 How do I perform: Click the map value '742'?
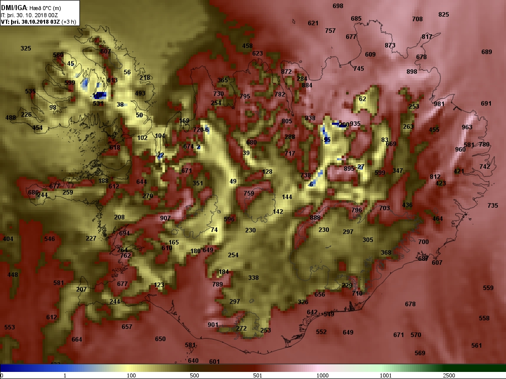[x=485, y=167]
